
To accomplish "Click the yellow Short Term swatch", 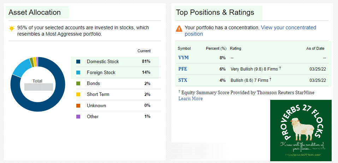I will coord(78,95).
